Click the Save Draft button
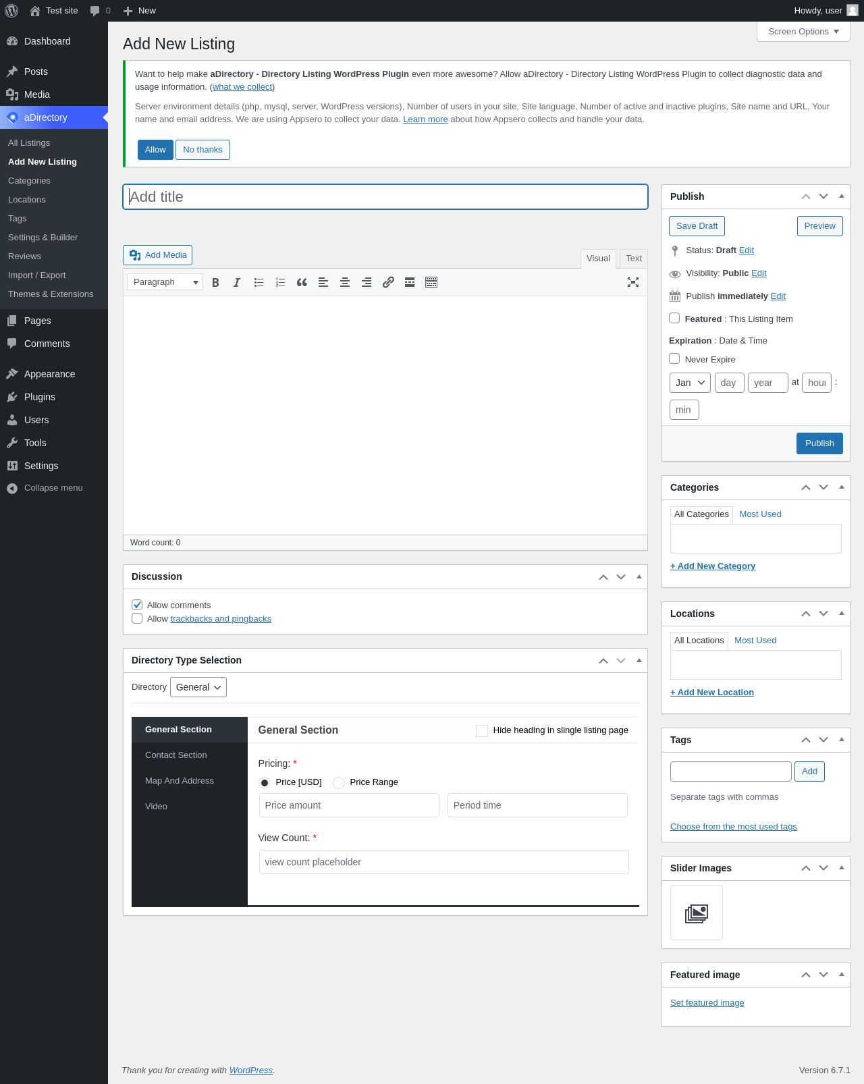Image resolution: width=864 pixels, height=1084 pixels. pyautogui.click(x=697, y=226)
